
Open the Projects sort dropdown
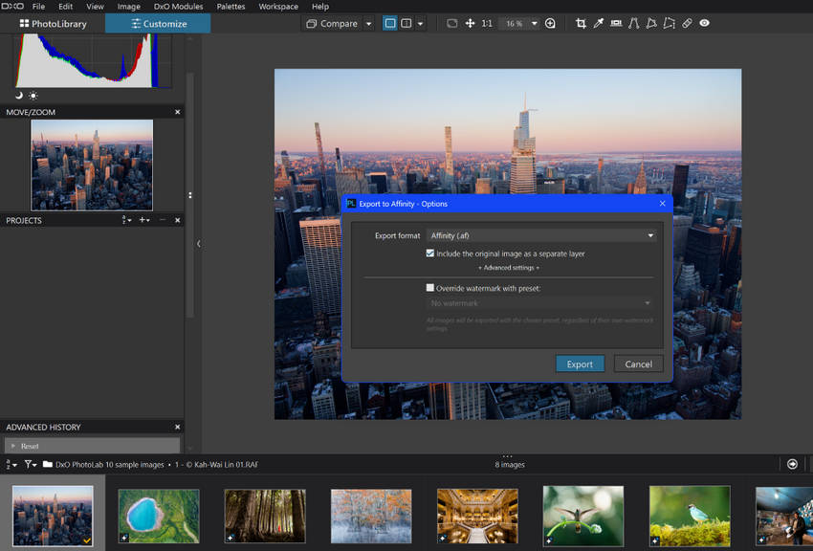tap(126, 220)
